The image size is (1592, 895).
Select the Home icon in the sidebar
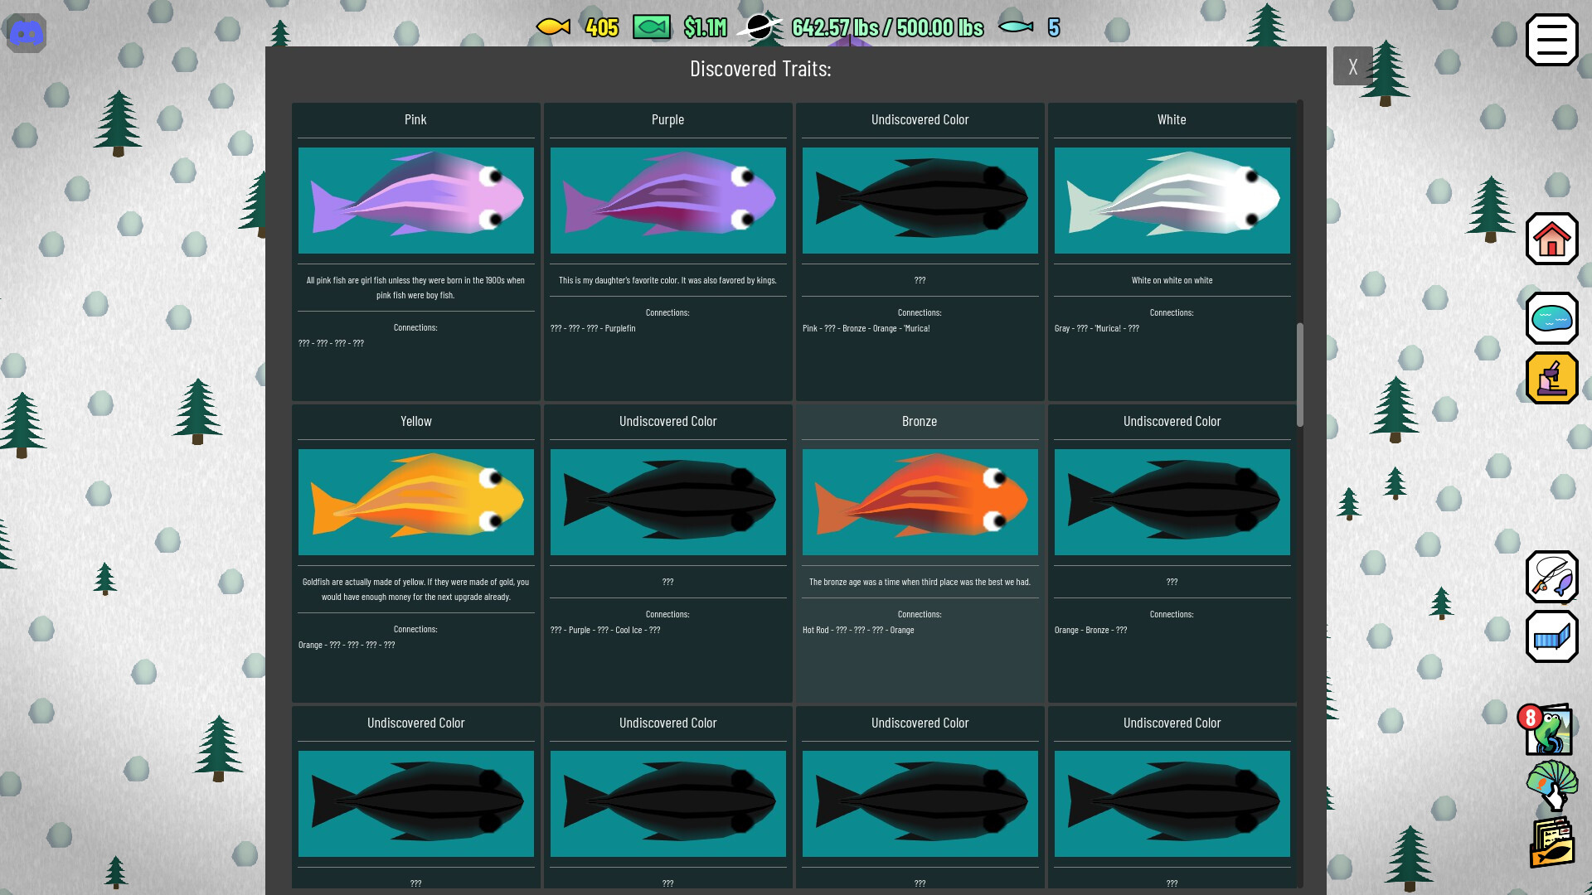1551,239
